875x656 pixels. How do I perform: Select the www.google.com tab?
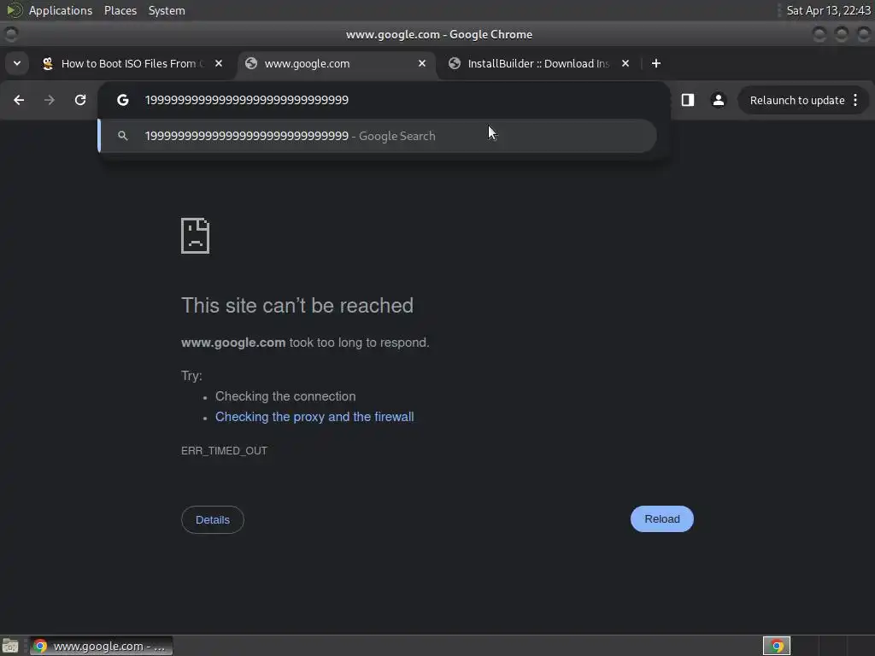click(337, 63)
